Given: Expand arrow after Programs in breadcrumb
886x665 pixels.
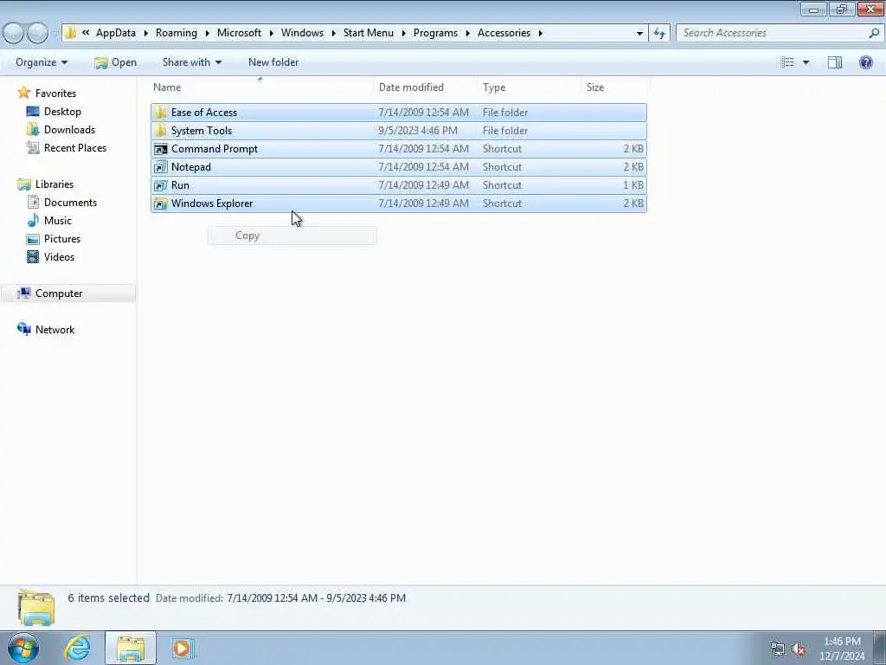Looking at the screenshot, I should tap(468, 33).
